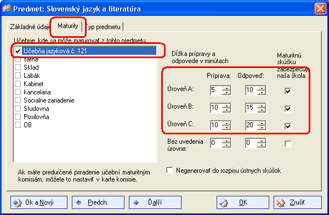Cancel the dialog with Zrušiť
Image resolution: width=329 pixels, height=215 pixels.
coord(298,202)
